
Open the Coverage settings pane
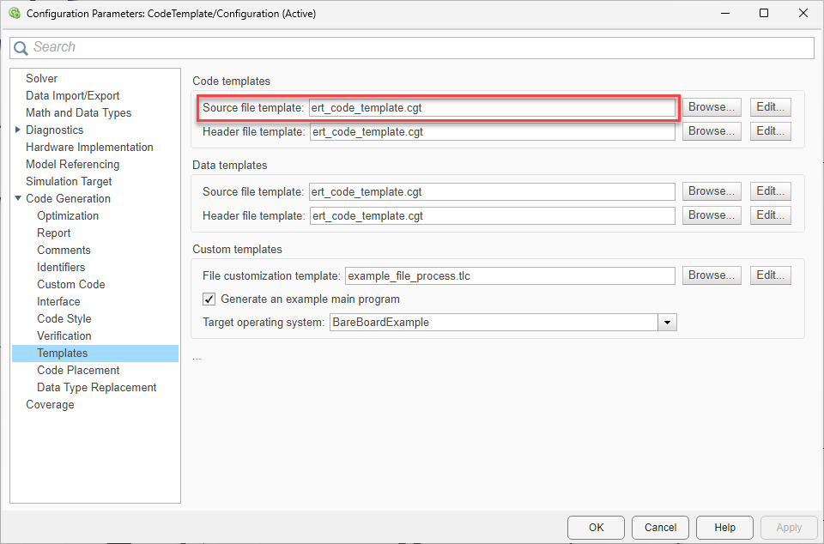point(50,404)
